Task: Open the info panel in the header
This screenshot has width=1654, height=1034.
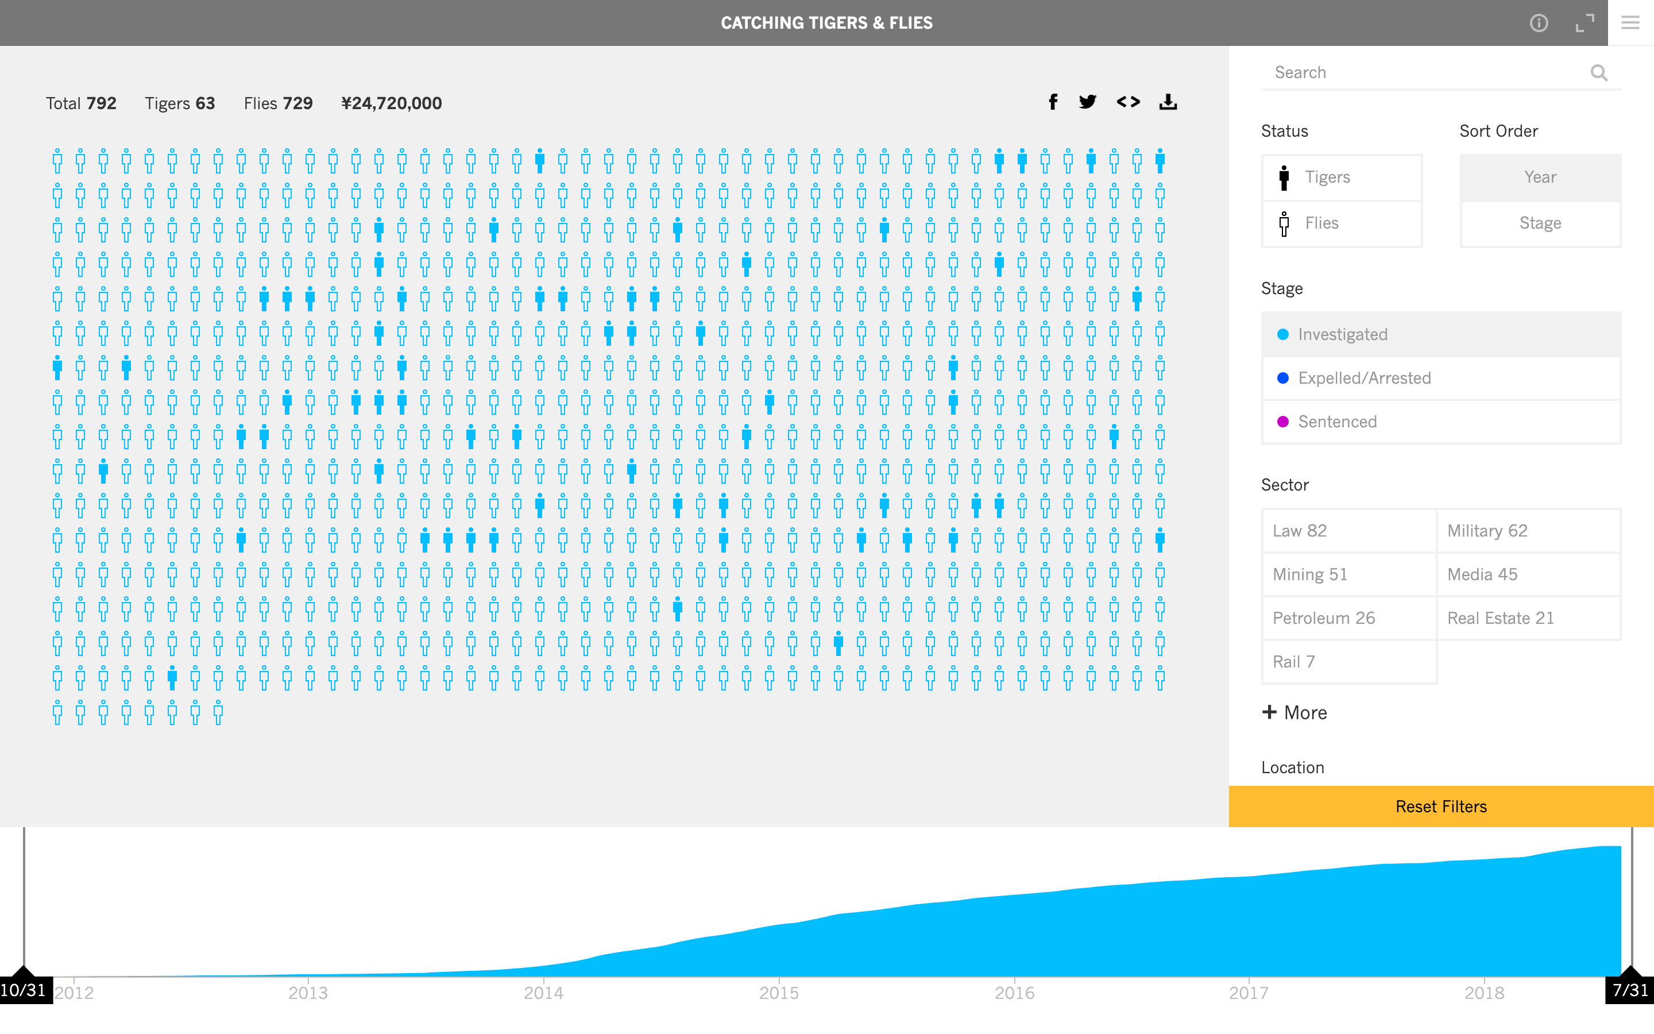Action: [x=1539, y=22]
